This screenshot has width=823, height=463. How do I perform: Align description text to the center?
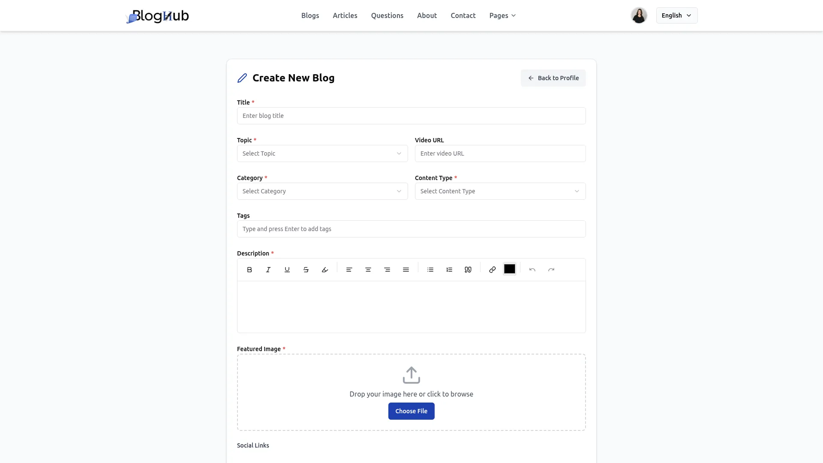click(368, 270)
